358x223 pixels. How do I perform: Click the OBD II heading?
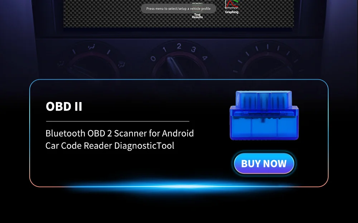64,106
